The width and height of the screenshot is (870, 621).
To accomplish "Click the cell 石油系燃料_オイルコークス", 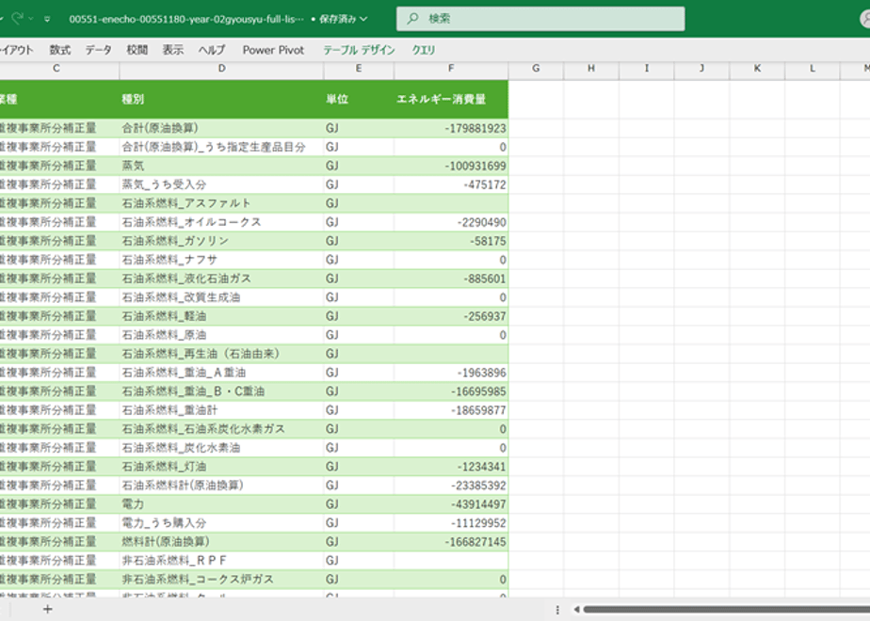I will pos(221,222).
